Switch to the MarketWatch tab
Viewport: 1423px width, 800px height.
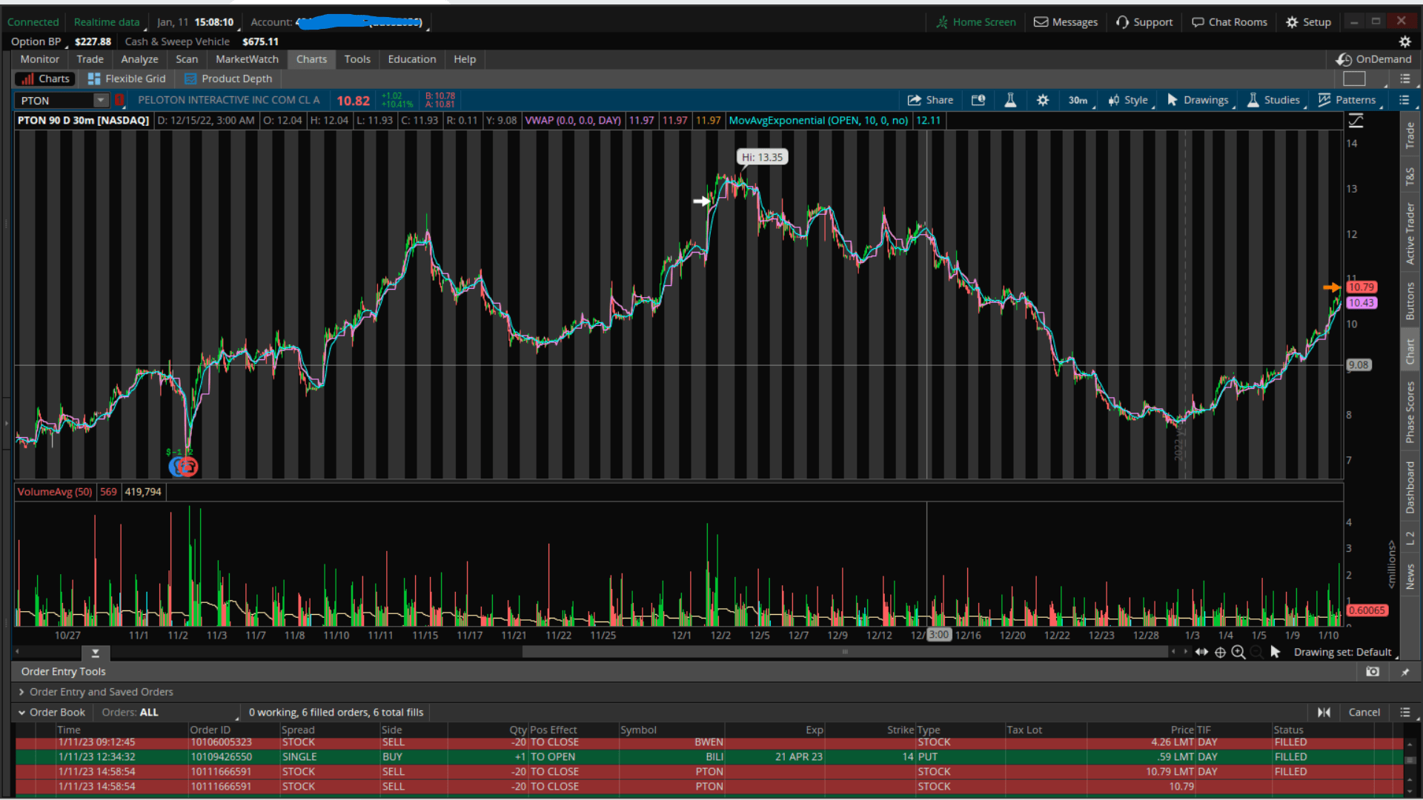[247, 59]
